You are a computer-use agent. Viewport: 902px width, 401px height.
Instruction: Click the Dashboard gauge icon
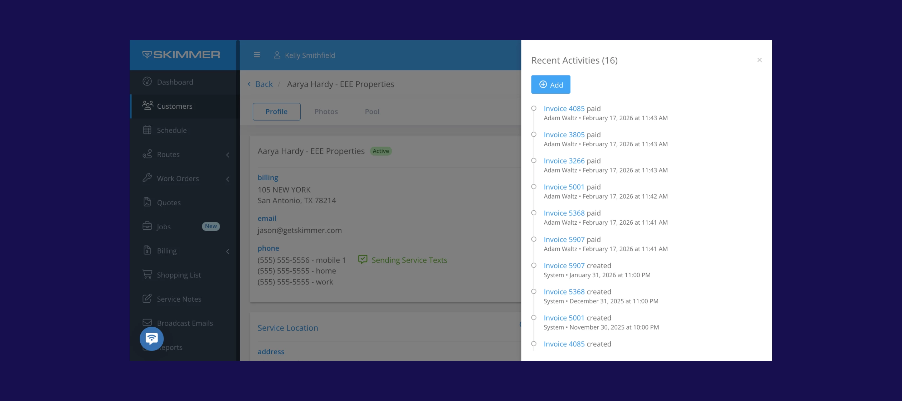147,81
